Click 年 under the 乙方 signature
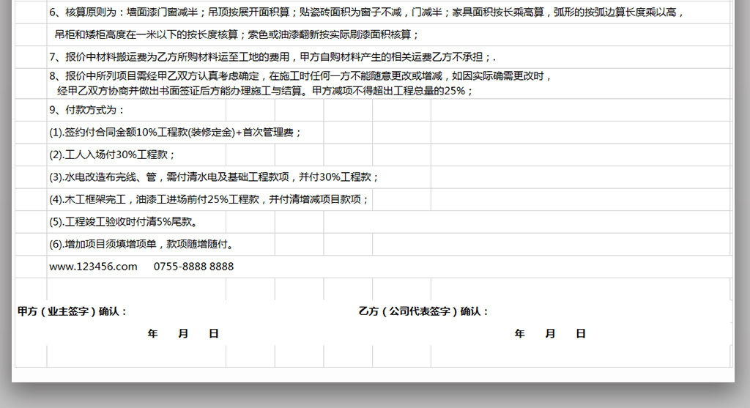 tap(520, 333)
